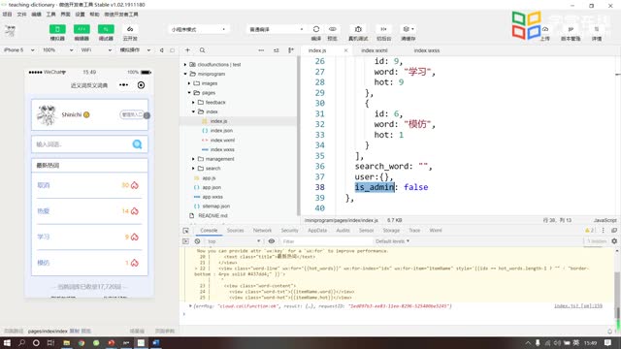The width and height of the screenshot is (621, 349).
Task: Click the devtools warnings count icon
Action: point(589,231)
